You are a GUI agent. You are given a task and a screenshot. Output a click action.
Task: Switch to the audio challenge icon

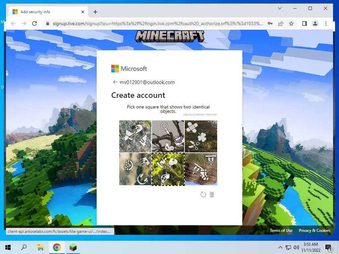point(212,194)
